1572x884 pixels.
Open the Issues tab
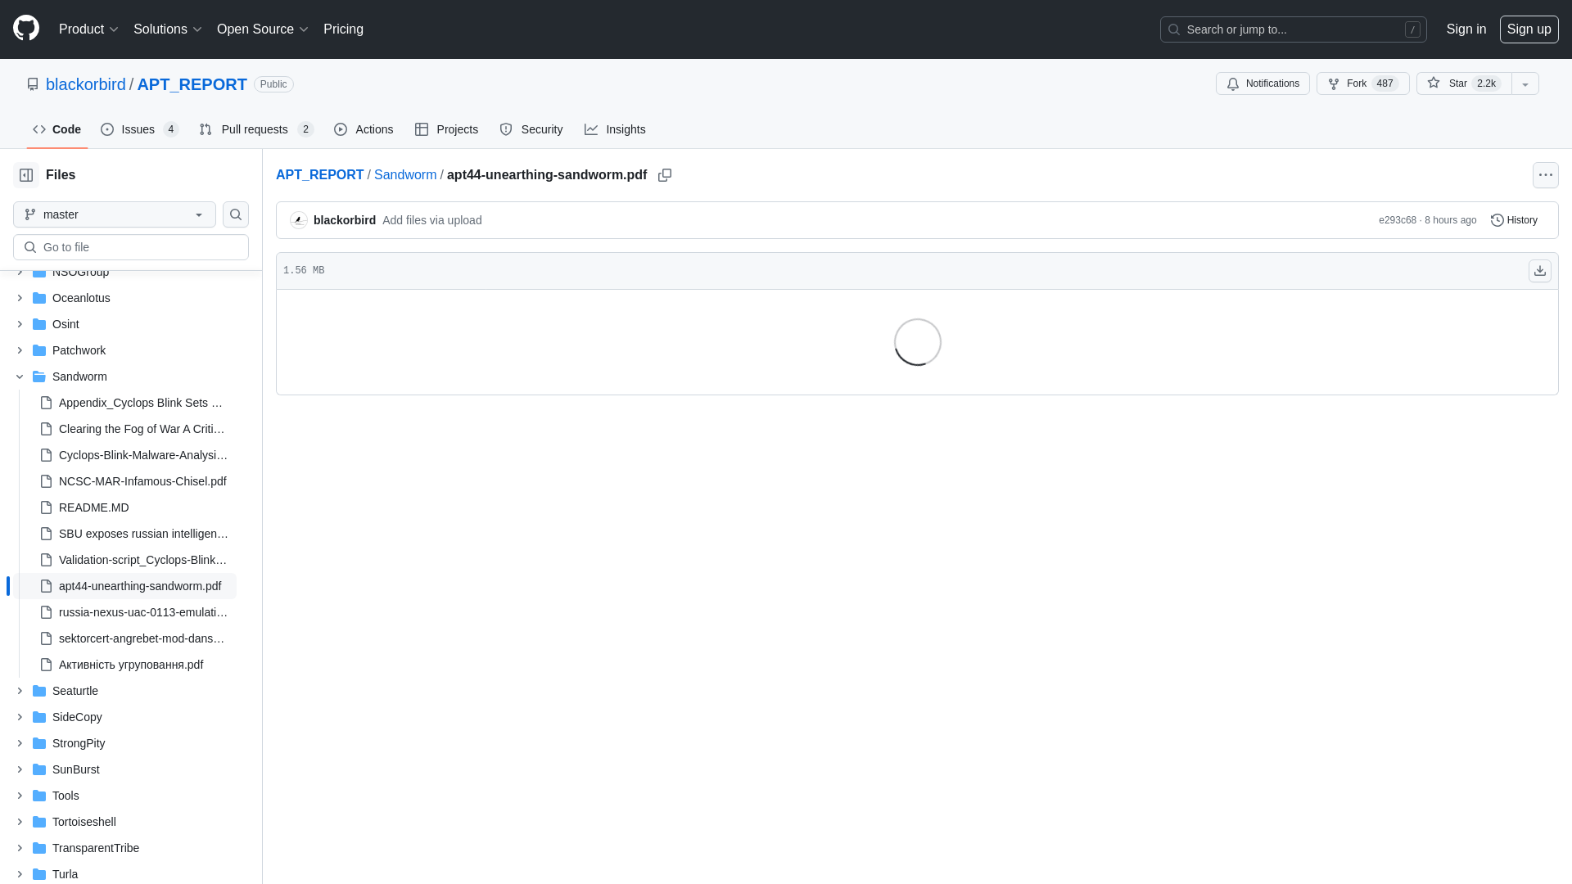tap(140, 129)
